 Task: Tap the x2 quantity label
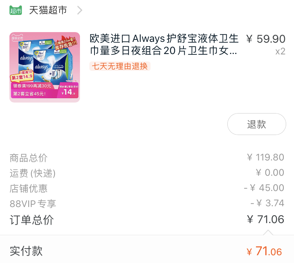coord(280,51)
